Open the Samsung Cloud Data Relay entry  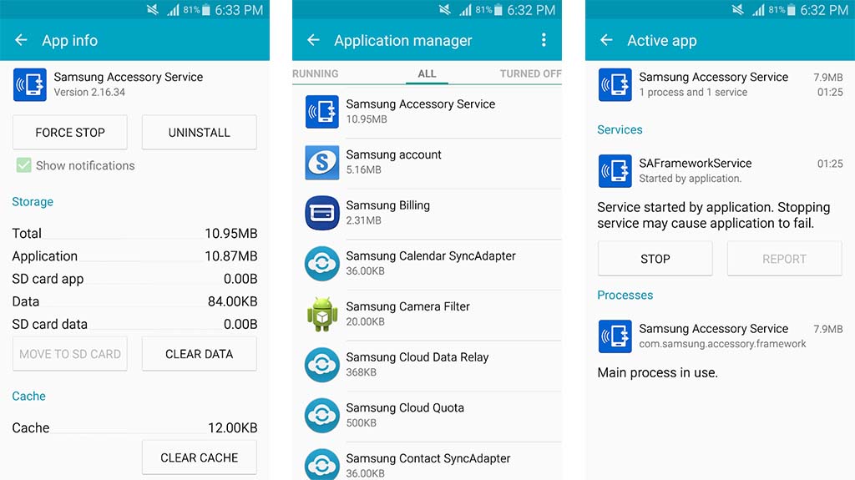click(x=427, y=365)
